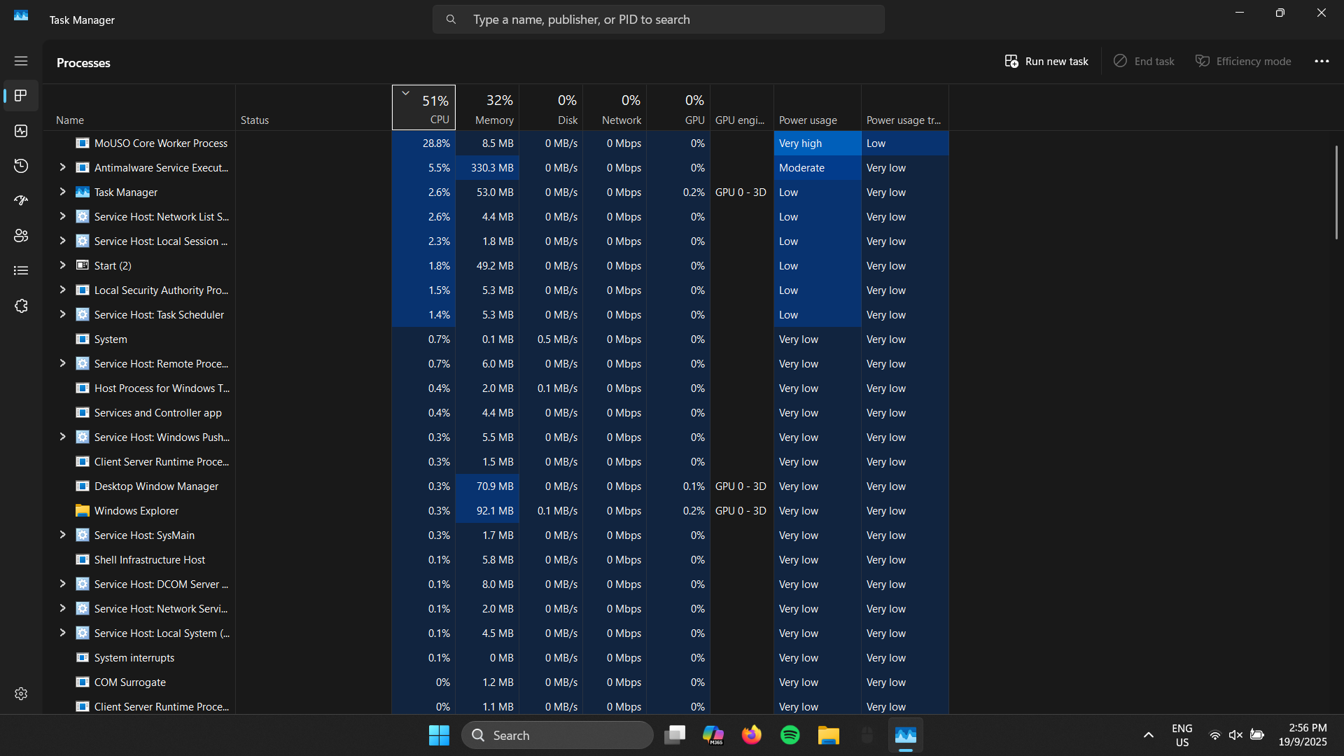Screen dimensions: 1344x756
Task: Open the navigation hamburger menu
Action: pos(21,61)
